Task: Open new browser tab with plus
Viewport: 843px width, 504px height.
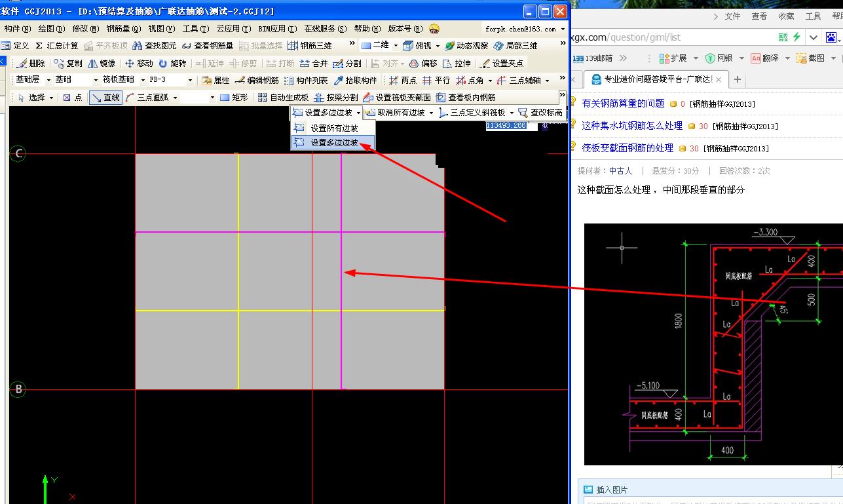Action: (737, 79)
